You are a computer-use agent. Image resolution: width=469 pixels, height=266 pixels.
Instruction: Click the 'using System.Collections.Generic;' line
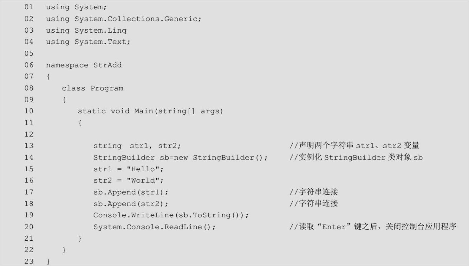tap(123, 19)
